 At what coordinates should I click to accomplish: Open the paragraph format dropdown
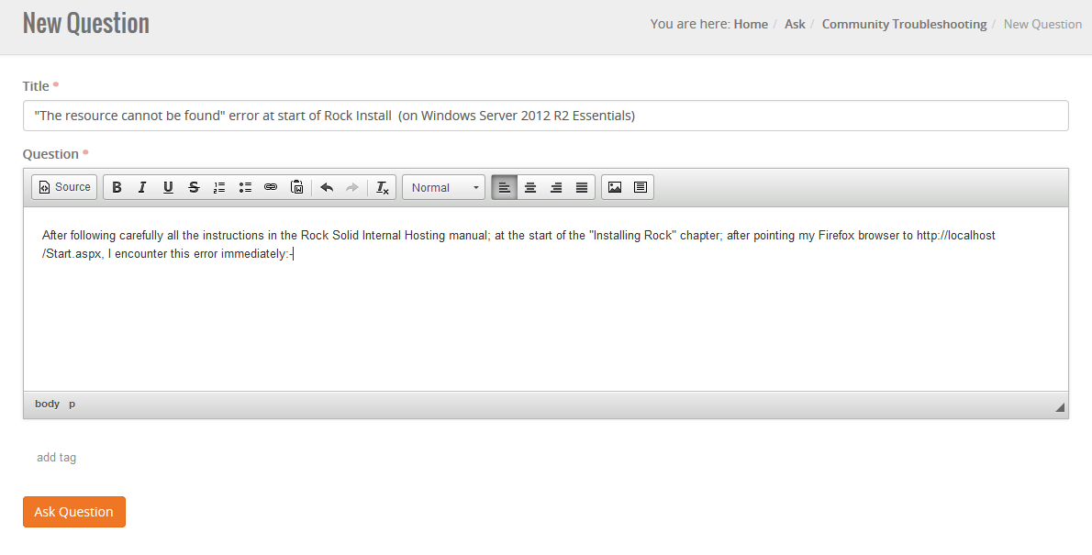[443, 187]
